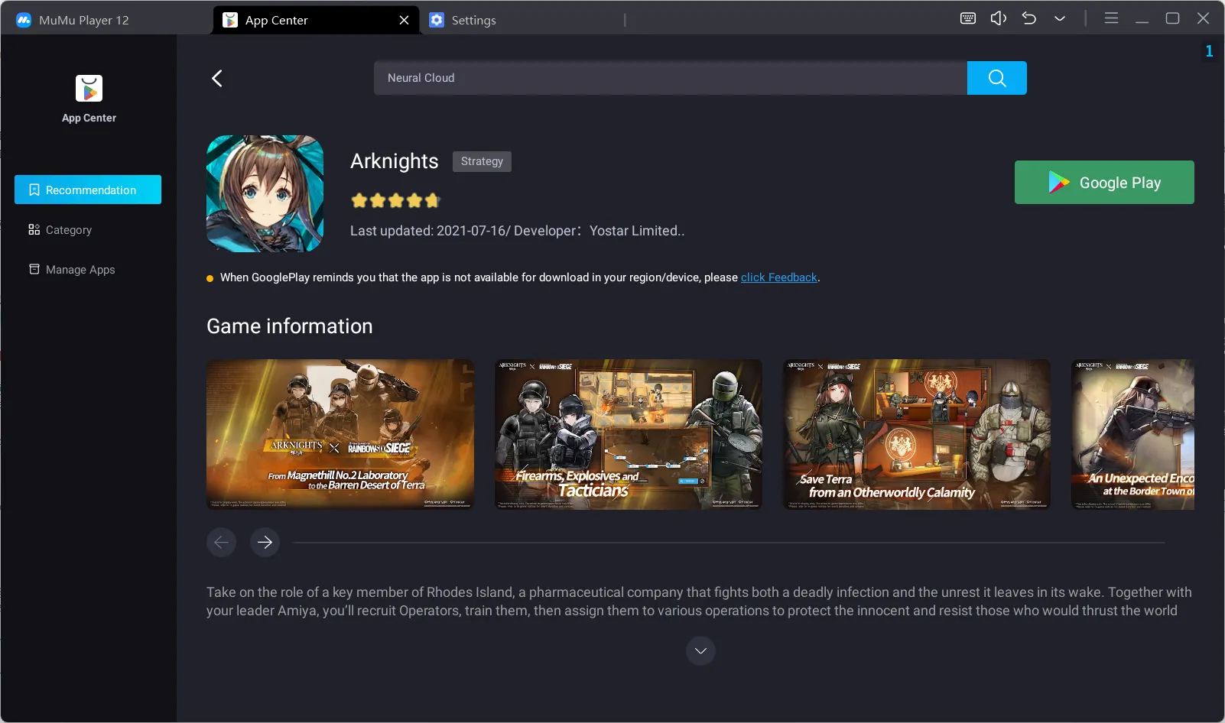1225x723 pixels.
Task: Click the Google Play download button
Action: [1103, 183]
